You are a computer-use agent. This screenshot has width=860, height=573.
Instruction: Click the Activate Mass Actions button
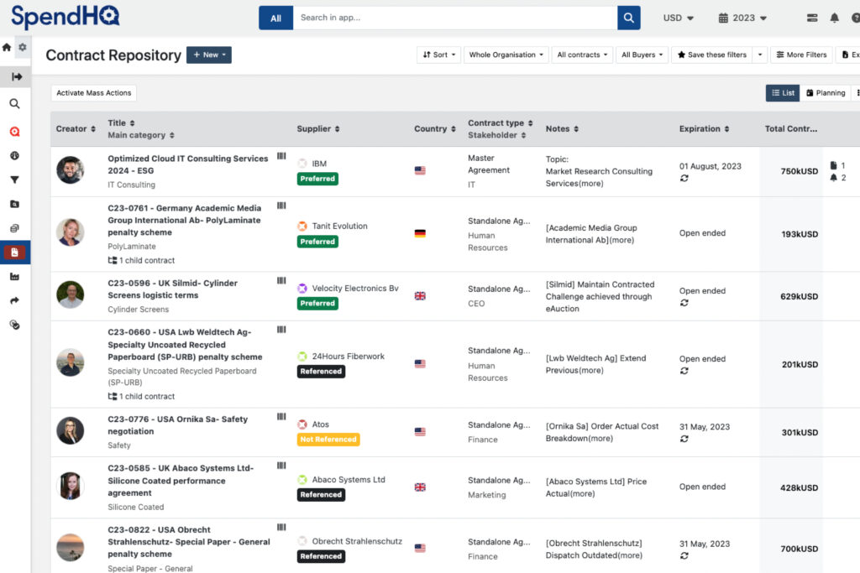tap(92, 93)
